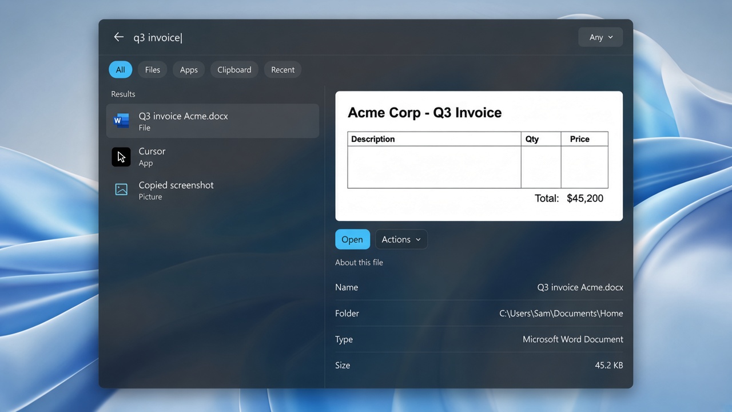Click the Qty column header in preview
The width and height of the screenshot is (732, 412).
click(x=532, y=139)
